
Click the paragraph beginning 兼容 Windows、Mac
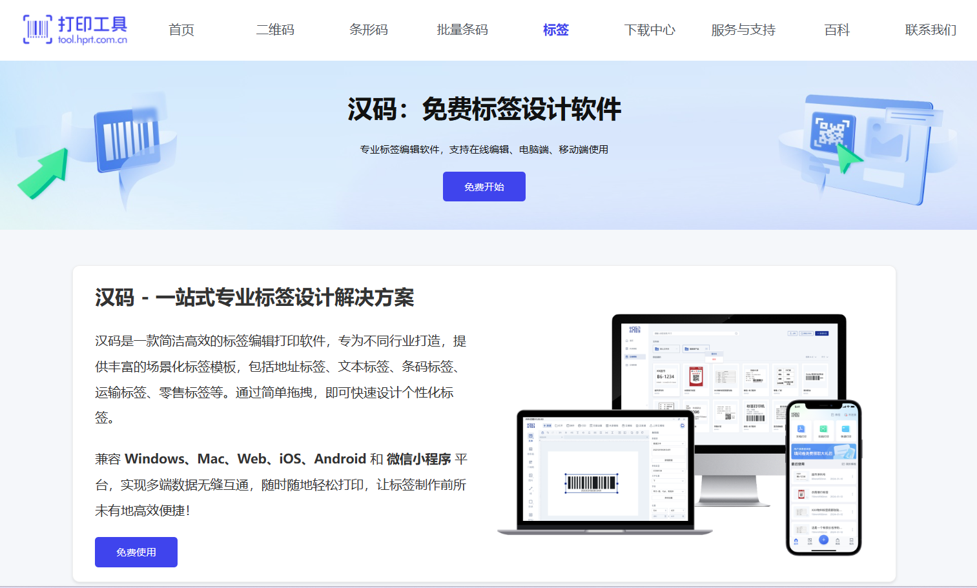coord(281,485)
